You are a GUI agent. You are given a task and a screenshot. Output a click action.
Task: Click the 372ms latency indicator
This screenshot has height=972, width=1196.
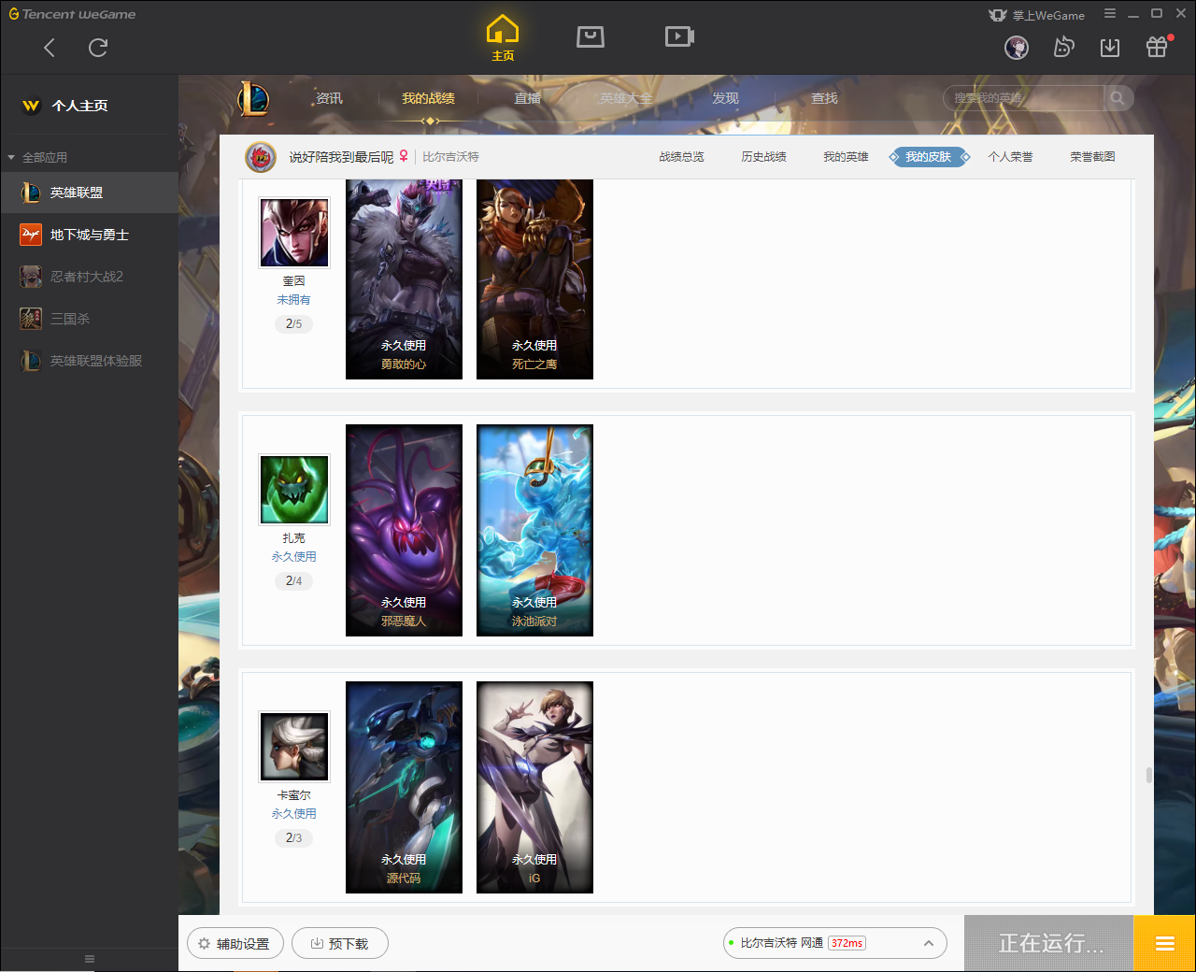847,943
